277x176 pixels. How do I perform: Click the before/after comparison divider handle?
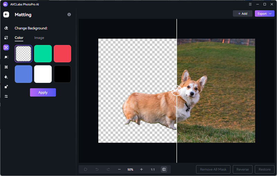click(x=177, y=91)
